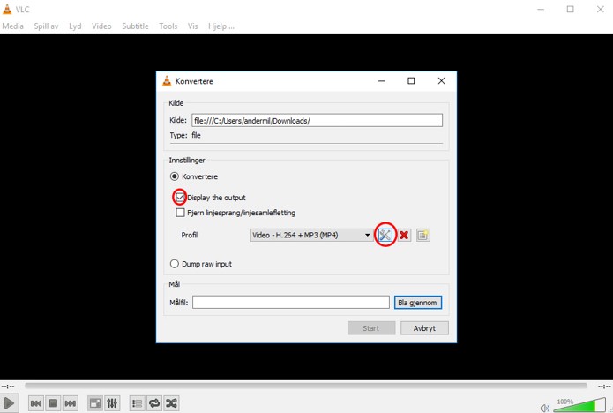The height and width of the screenshot is (413, 613).
Task: Maximize the main VLC window
Action: pos(571,9)
